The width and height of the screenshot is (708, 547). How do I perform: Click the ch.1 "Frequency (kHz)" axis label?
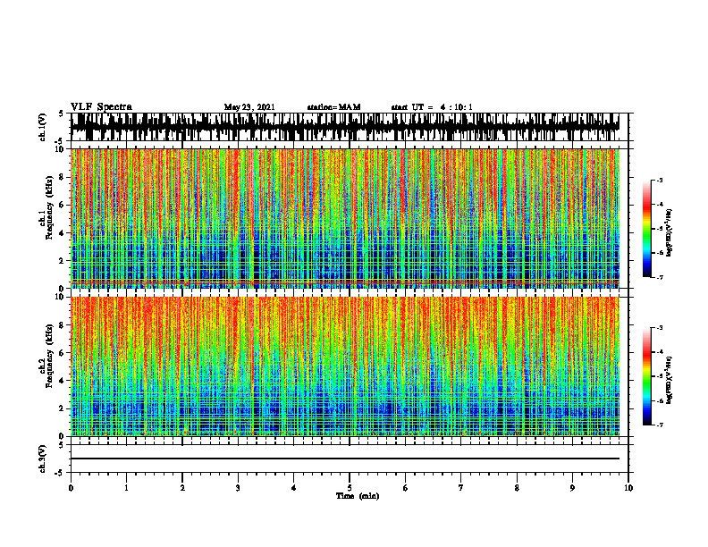point(48,207)
